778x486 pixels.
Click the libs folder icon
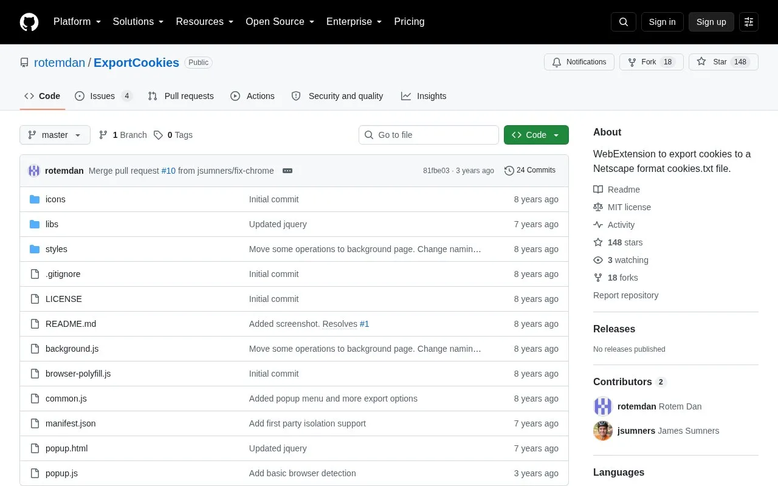pos(35,224)
